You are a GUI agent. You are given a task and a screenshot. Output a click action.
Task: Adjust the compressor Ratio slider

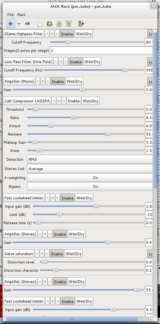tap(86, 117)
